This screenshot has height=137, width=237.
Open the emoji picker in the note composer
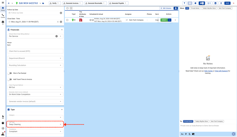coord(186,134)
